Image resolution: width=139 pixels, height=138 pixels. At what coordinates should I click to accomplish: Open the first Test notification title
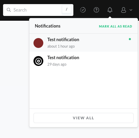63,39
